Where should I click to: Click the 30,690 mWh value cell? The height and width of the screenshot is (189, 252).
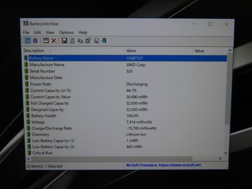point(137,97)
